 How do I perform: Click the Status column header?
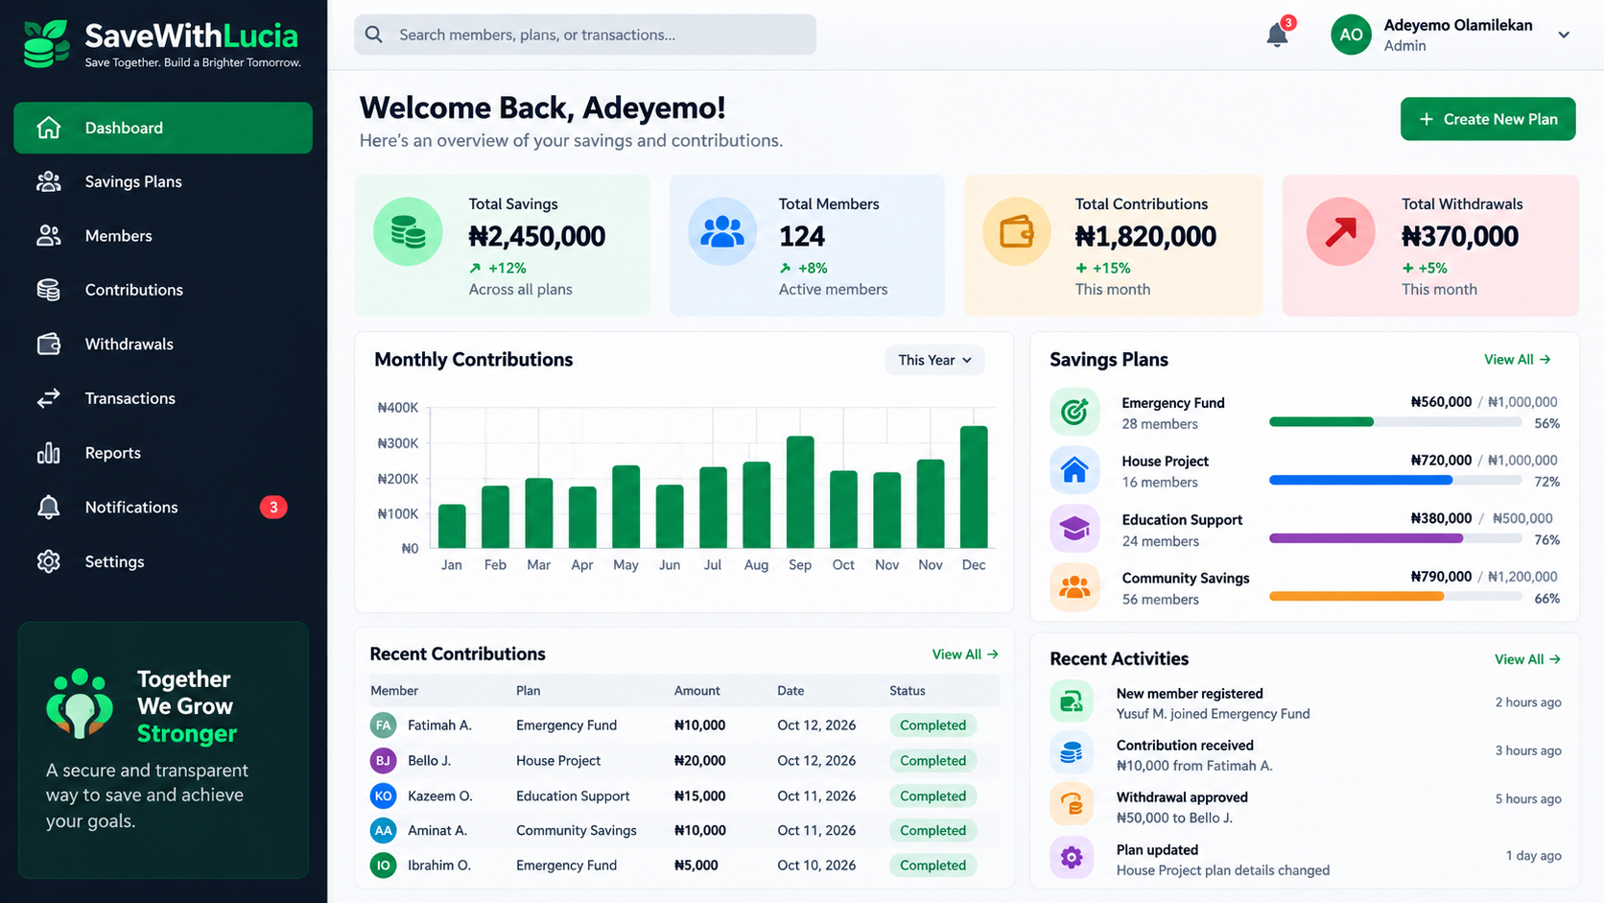908,691
